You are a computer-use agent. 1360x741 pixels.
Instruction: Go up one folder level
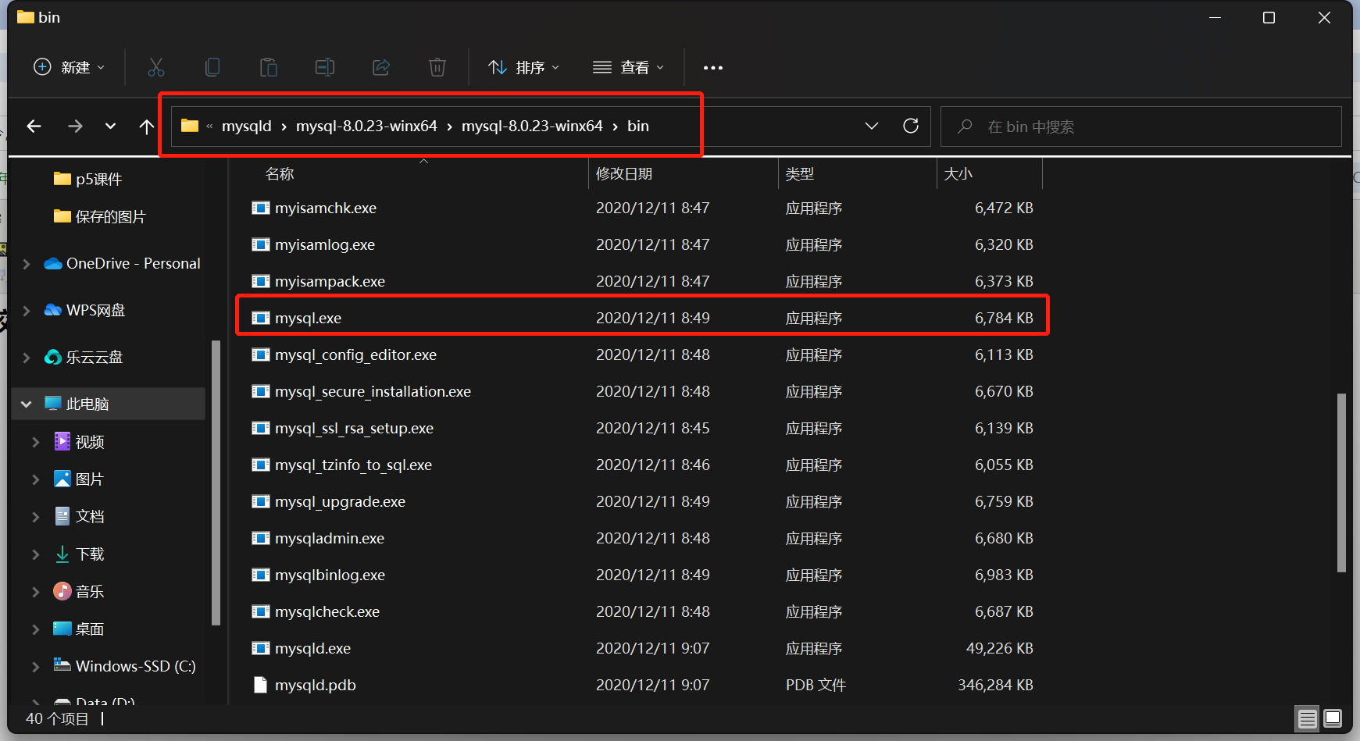coord(146,126)
